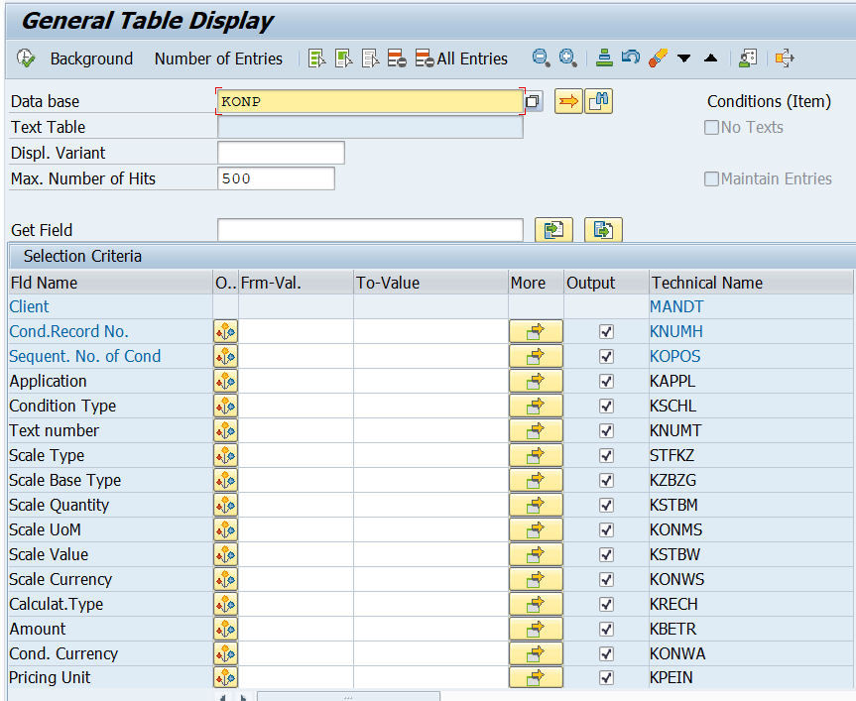Click the Background toolbar button
Viewport: 856px width, 701px height.
91,58
